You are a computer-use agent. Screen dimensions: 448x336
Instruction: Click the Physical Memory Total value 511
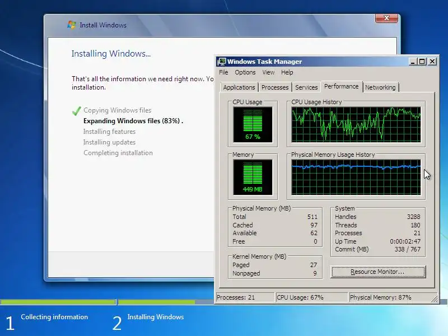coord(312,217)
